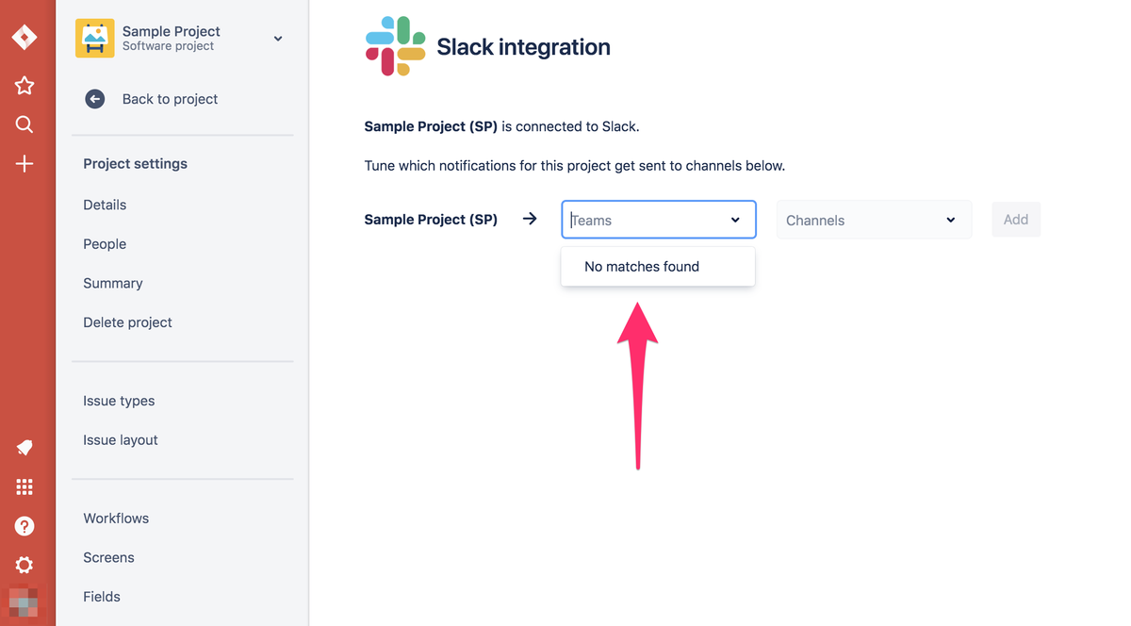
Task: Open the app switcher grid icon
Action: (25, 486)
